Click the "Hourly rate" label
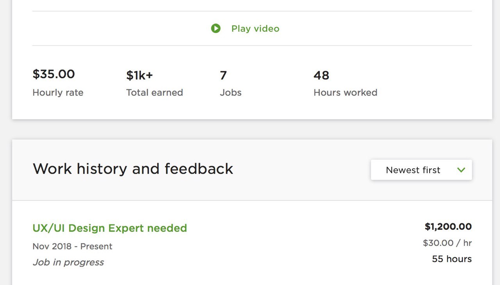500x285 pixels. pos(58,93)
